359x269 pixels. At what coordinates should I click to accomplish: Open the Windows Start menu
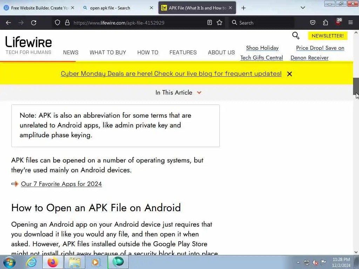coord(9,262)
